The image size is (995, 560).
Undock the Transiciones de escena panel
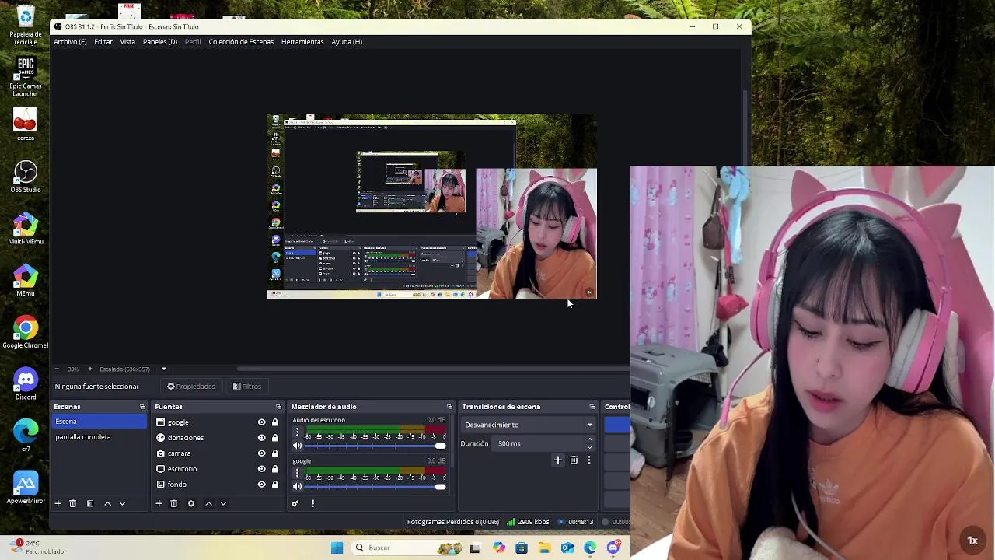(592, 406)
